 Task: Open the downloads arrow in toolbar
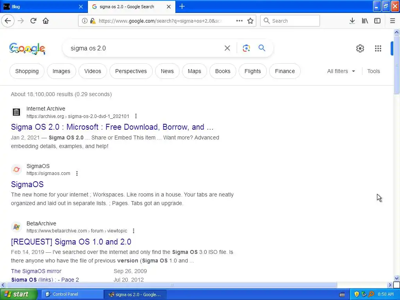coord(352,21)
